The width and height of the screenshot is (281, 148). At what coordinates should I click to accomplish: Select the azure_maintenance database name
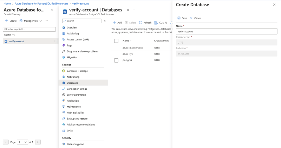coord(133,48)
